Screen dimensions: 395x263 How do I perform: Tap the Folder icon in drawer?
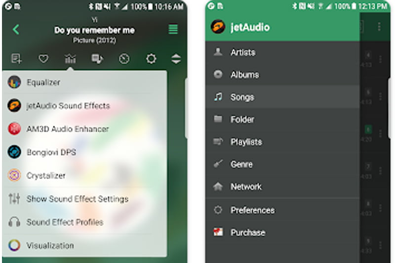tap(218, 119)
